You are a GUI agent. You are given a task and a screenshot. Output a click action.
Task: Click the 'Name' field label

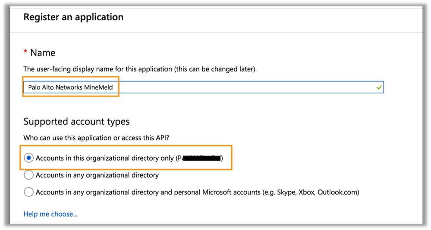click(x=43, y=53)
